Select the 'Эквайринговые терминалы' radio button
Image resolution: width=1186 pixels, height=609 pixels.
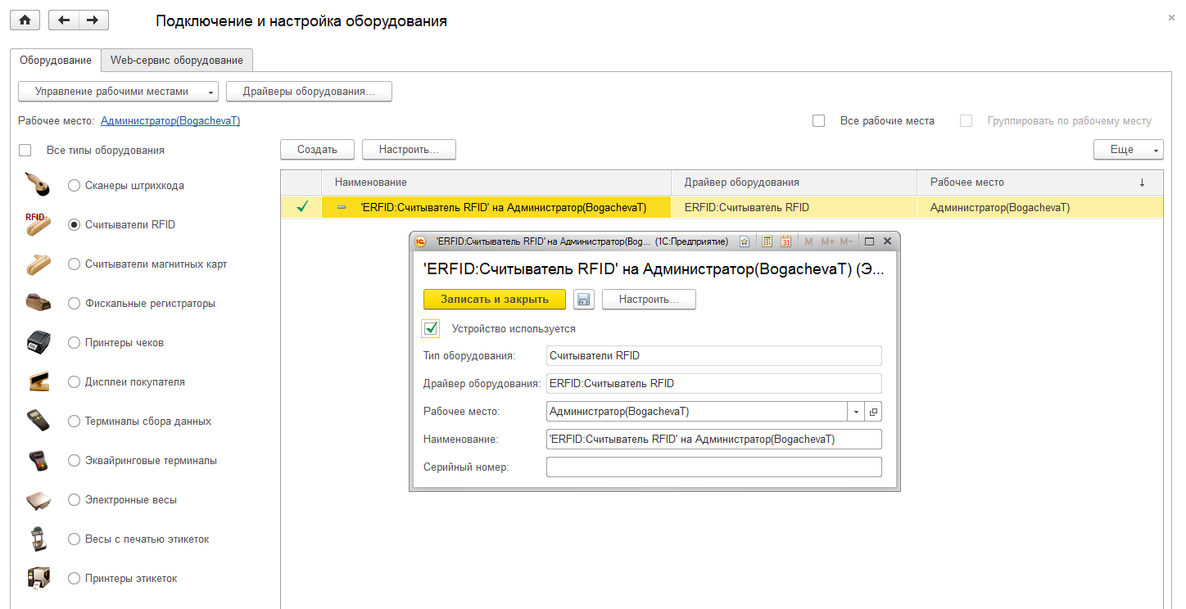75,461
